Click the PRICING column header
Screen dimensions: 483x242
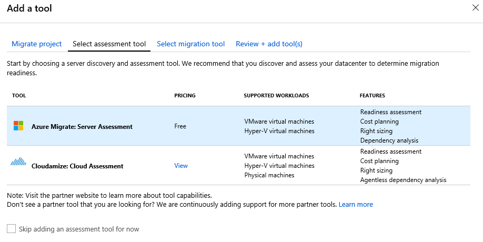point(185,96)
